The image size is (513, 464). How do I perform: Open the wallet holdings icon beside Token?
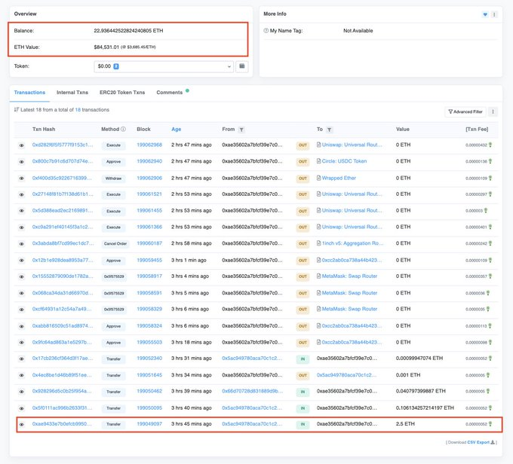pyautogui.click(x=241, y=66)
